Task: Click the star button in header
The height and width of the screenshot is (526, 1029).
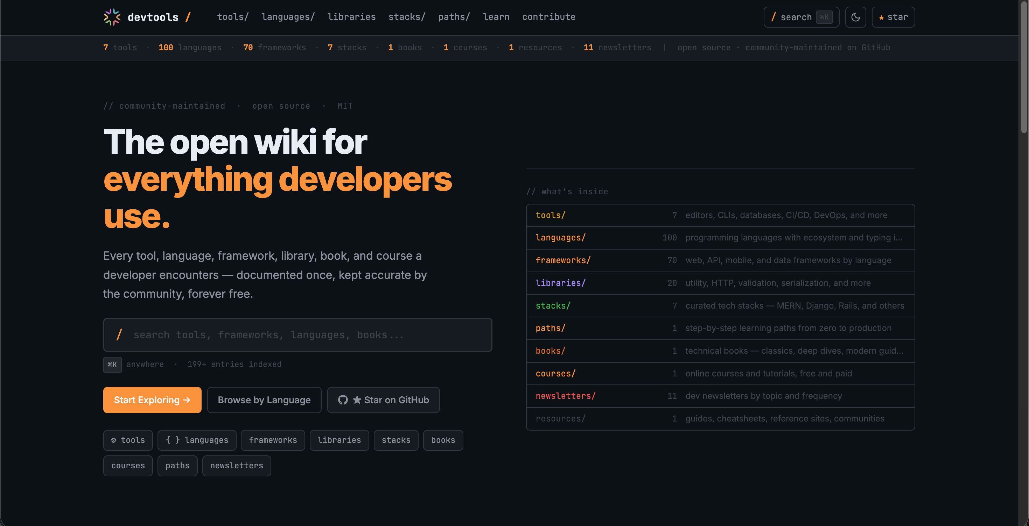Action: click(x=893, y=17)
